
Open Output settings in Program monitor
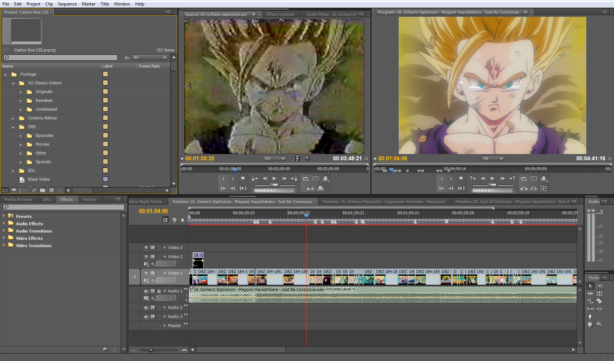click(x=544, y=178)
